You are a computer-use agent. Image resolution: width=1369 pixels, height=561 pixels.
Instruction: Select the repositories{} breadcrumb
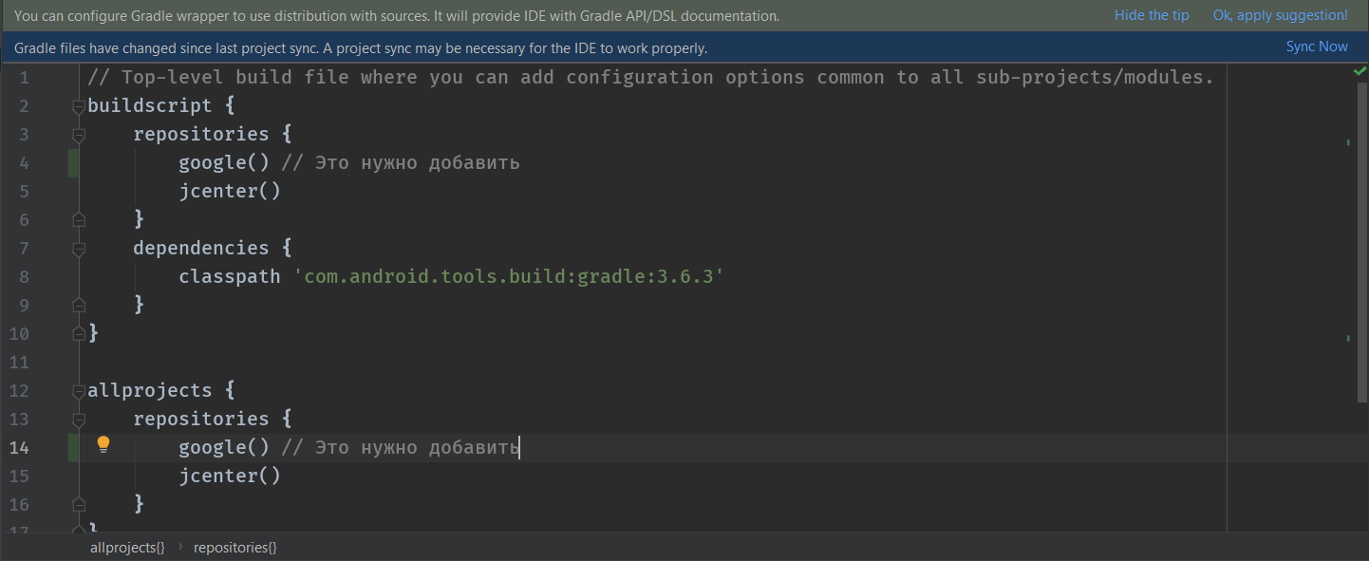(234, 548)
